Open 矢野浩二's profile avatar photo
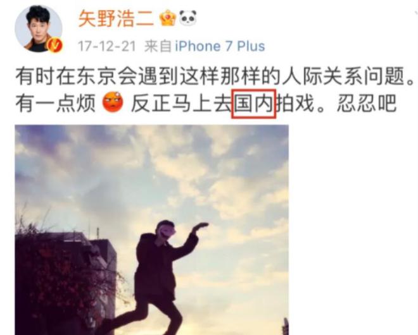Image resolution: width=418 pixels, height=335 pixels. (39, 28)
